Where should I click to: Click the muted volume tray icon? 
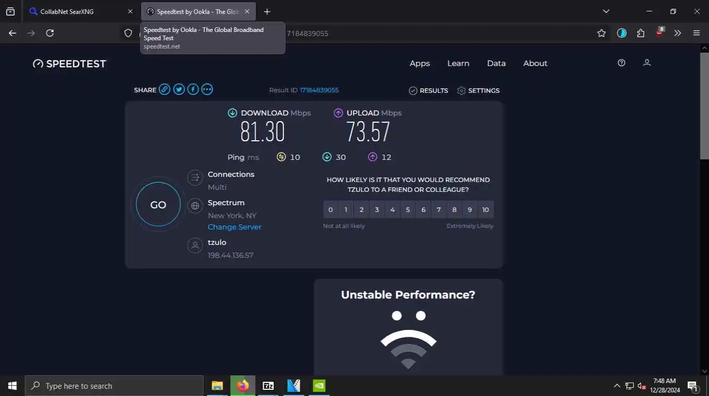coord(642,386)
